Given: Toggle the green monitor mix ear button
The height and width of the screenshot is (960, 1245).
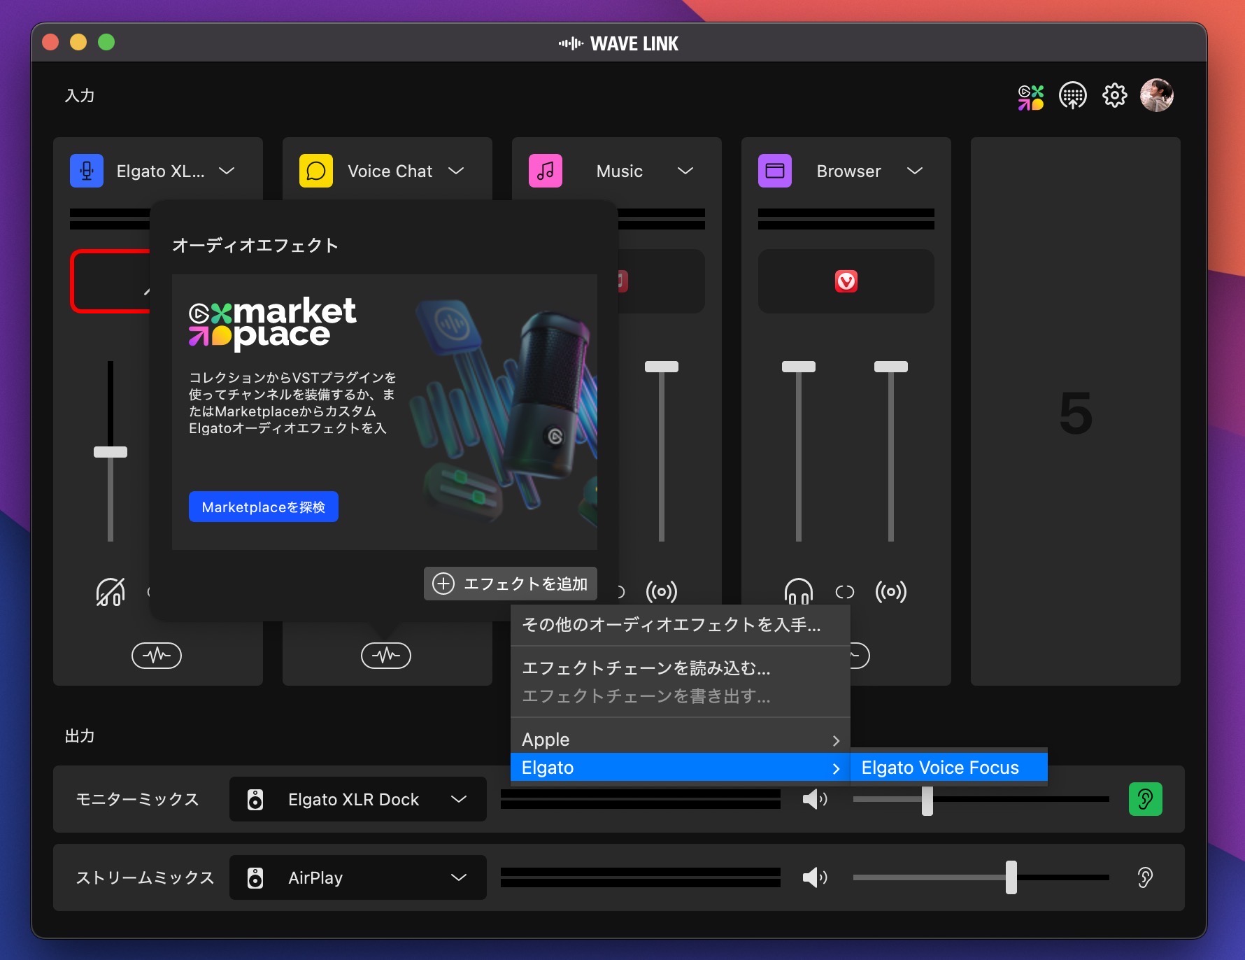Looking at the screenshot, I should [x=1145, y=799].
